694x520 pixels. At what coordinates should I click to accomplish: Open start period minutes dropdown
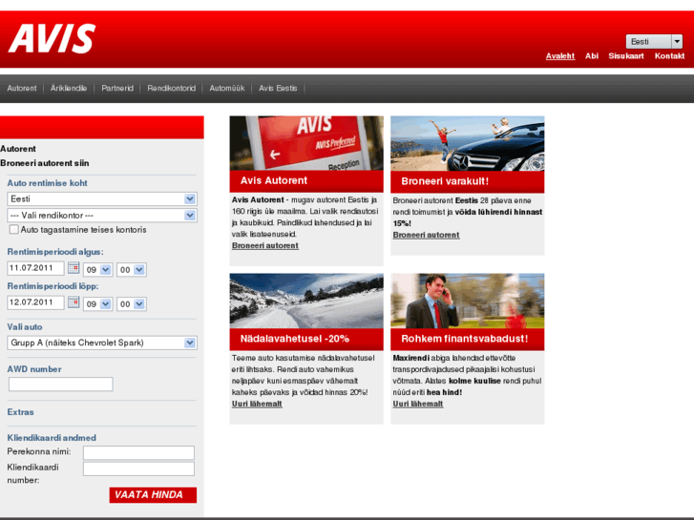click(x=132, y=269)
